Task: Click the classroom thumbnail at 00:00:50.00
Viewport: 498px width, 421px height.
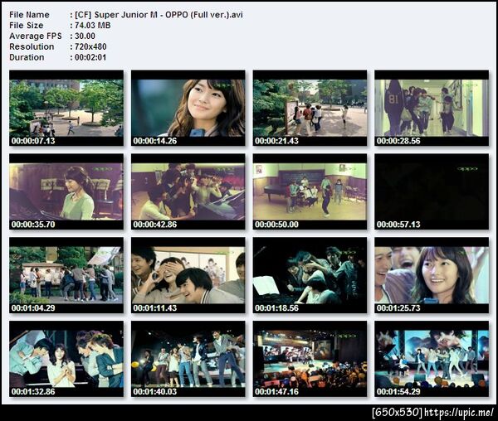Action: point(310,191)
